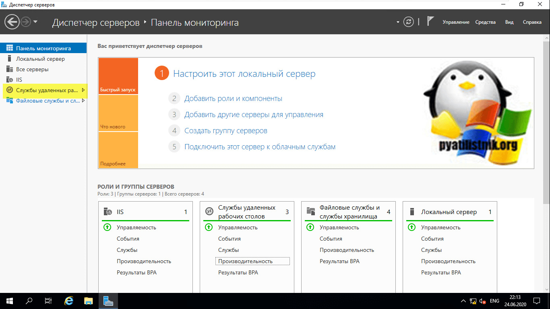Image resolution: width=550 pixels, height=309 pixels.
Task: Click Производительность in Remote Desktop Services tile
Action: [245, 261]
